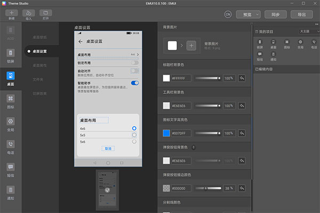Viewport: 320px width, 213px height.
Task: Open 桌面壁纸 sub-menu item
Action: [x=40, y=37]
